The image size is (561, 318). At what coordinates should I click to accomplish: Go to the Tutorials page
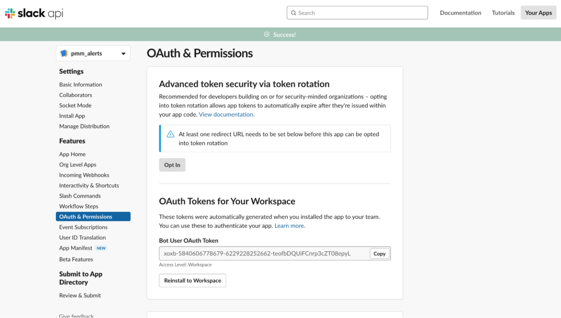tap(503, 13)
